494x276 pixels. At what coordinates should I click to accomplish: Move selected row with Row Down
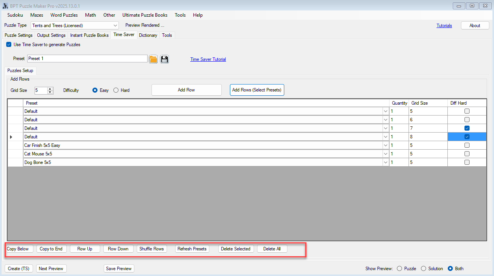tap(118, 249)
